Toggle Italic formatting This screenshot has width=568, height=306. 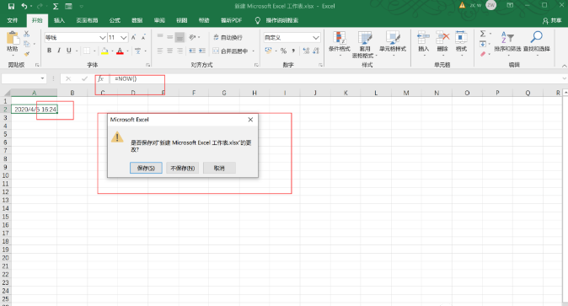[59, 51]
